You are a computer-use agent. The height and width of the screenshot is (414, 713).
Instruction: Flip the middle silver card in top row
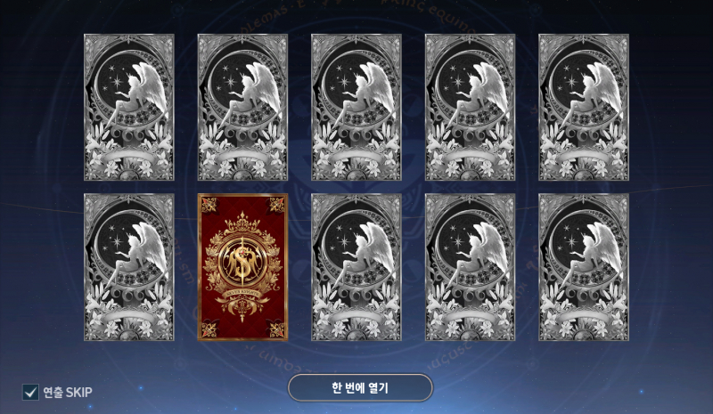(x=356, y=107)
